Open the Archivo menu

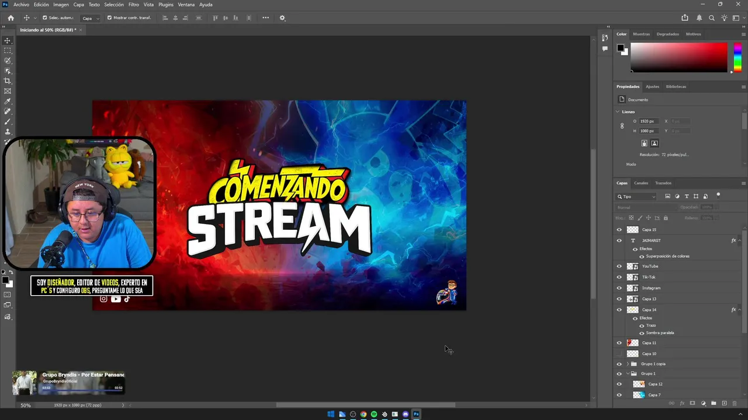pos(21,5)
